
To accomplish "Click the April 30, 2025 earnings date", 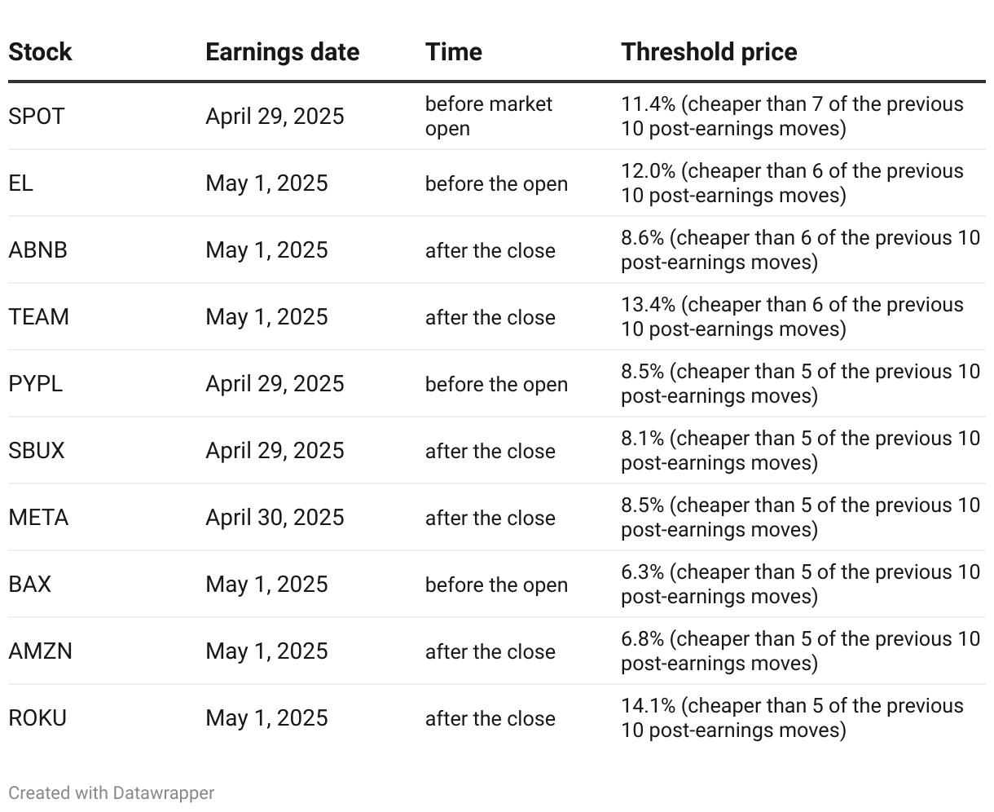I will click(275, 518).
